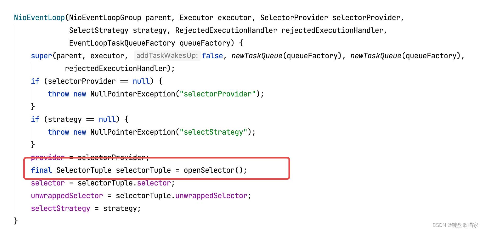This screenshot has width=482, height=230.
Task: Click the "selectorProvider" string literal
Action: coord(217,94)
